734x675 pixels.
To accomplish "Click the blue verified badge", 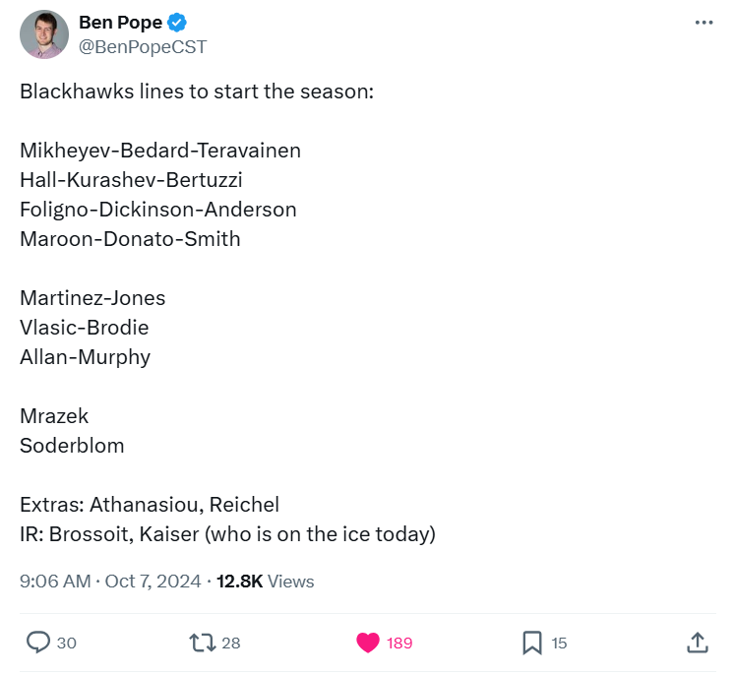I will tap(177, 22).
